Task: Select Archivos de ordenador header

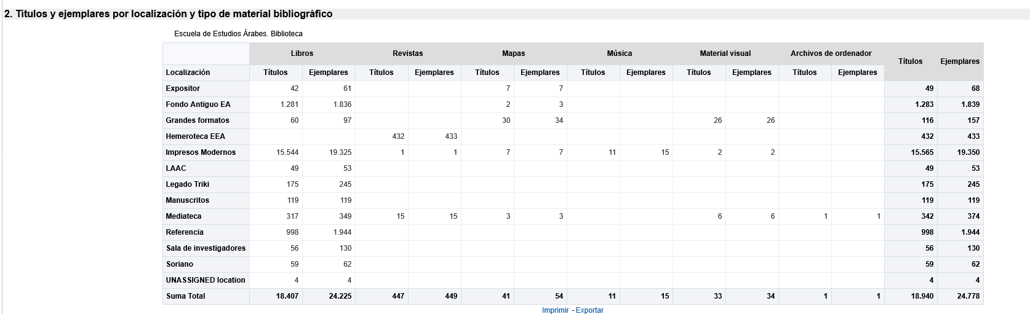Action: [831, 53]
